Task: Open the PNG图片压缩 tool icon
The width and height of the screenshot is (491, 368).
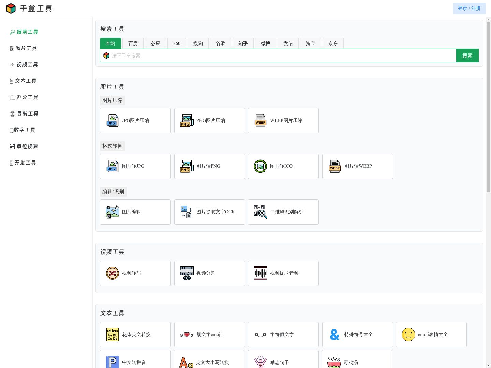Action: (x=187, y=121)
